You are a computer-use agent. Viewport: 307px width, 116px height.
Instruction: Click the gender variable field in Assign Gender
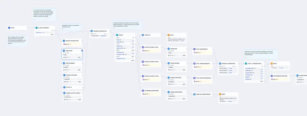coord(72,67)
